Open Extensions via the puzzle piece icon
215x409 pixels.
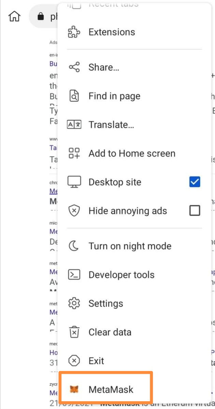coord(74,32)
